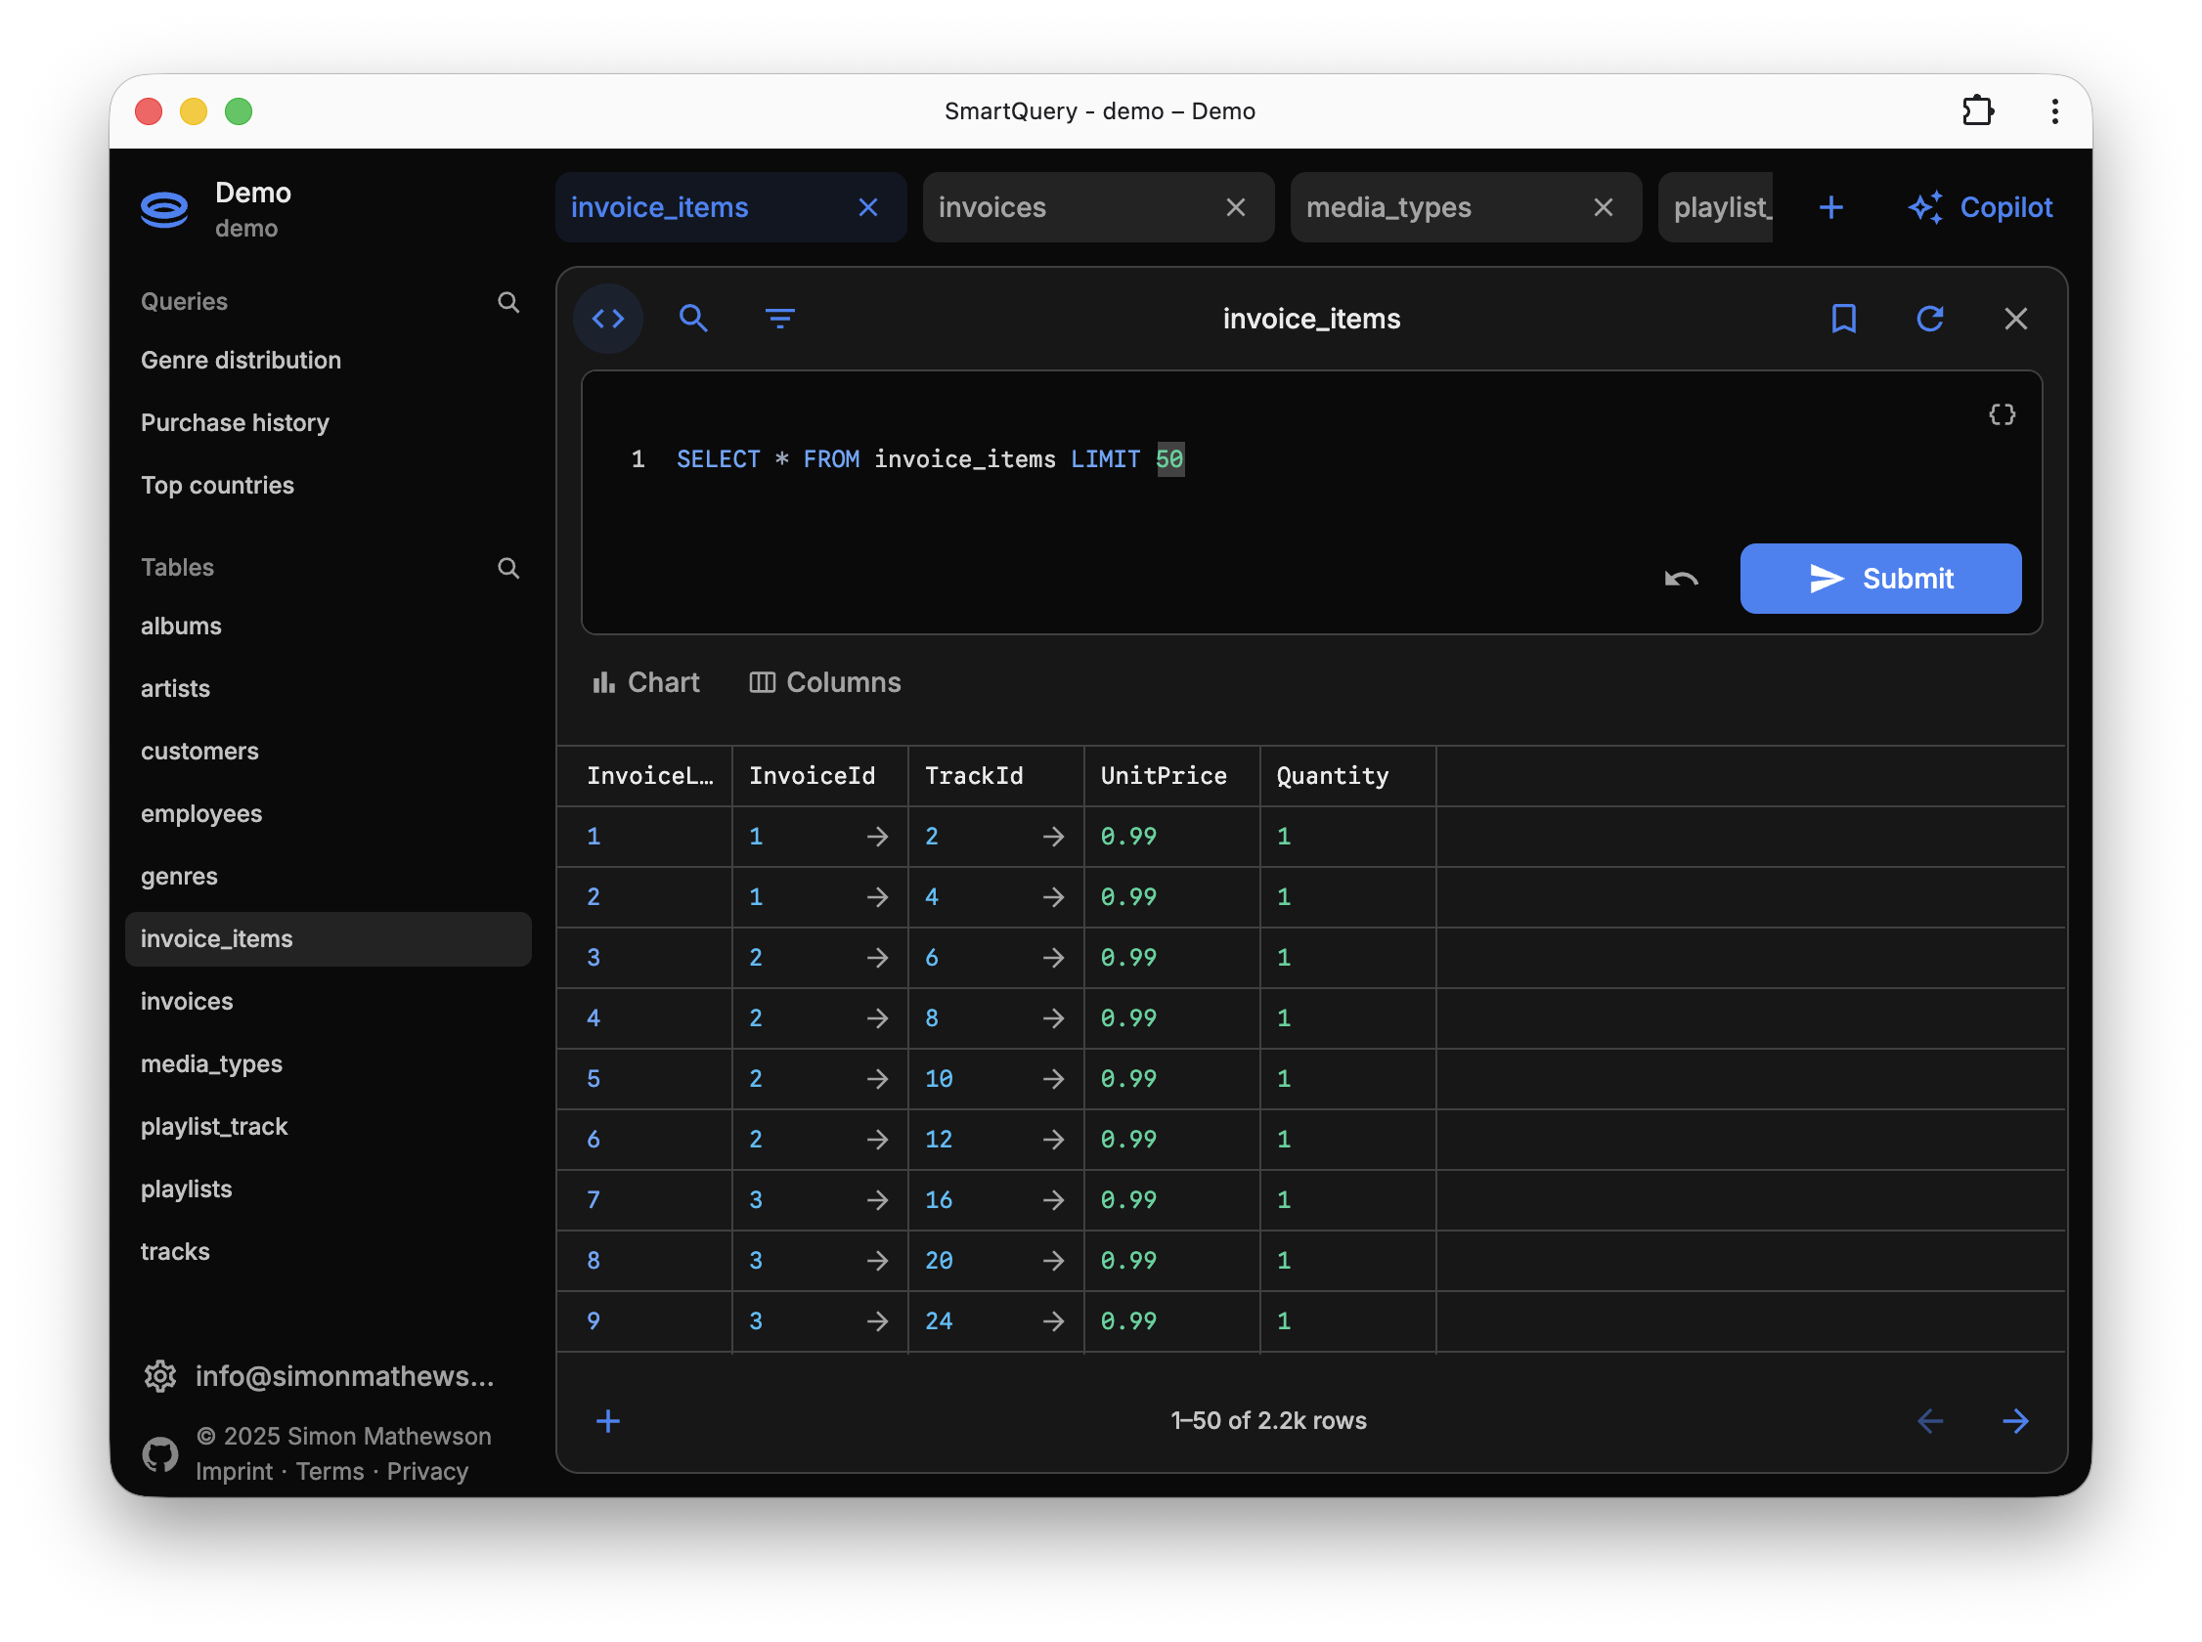Screen dimensions: 2202x1642
Task: Add new row with bottom plus
Action: click(x=607, y=1420)
